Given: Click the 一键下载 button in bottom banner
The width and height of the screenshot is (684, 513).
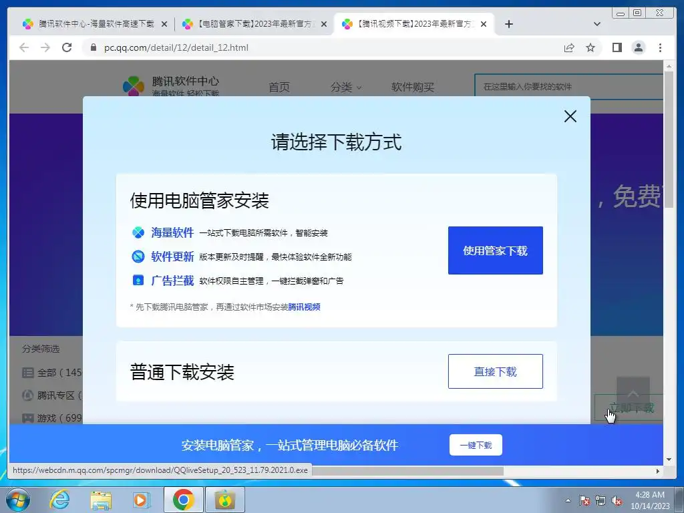Looking at the screenshot, I should [476, 445].
